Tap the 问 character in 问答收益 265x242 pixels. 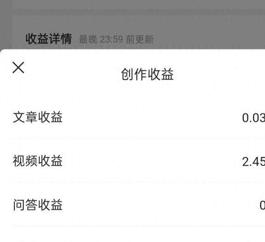tap(19, 204)
